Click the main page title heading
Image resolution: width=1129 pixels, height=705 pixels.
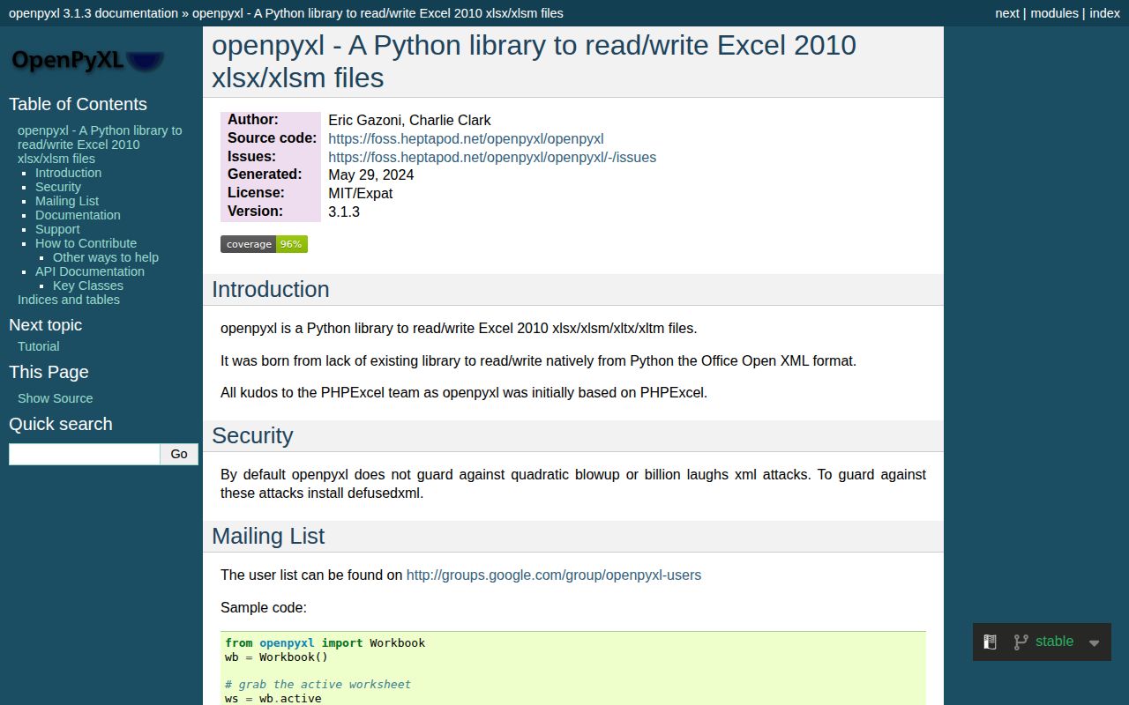point(534,61)
